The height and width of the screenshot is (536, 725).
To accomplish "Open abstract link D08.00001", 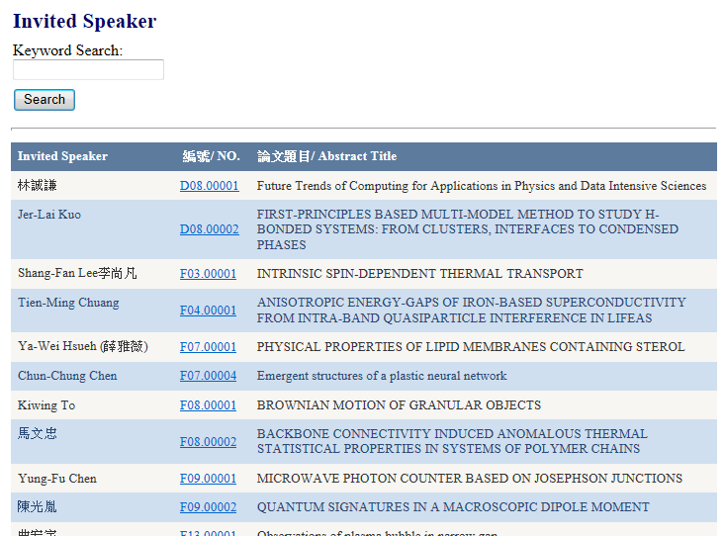I will [209, 186].
